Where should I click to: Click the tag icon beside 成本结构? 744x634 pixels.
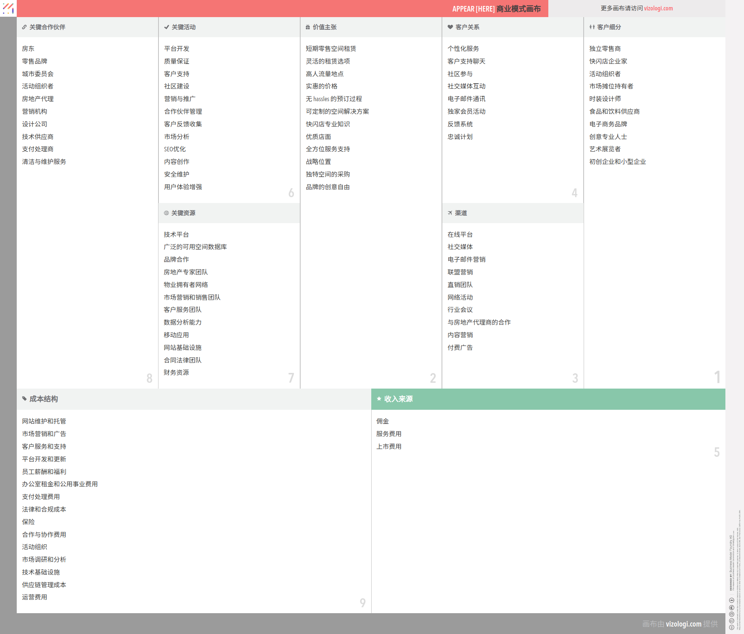pos(25,399)
